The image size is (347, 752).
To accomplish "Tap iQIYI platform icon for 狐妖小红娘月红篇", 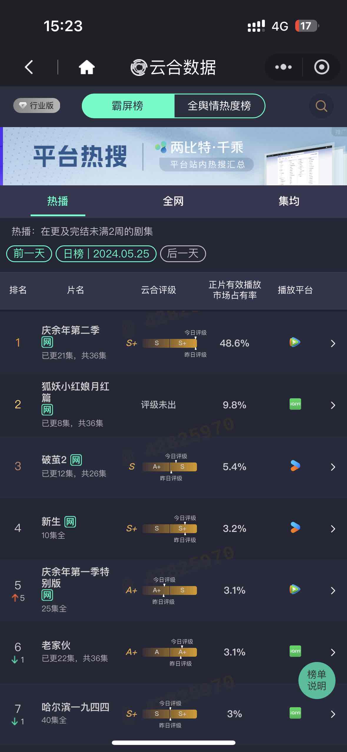I will click(x=295, y=404).
